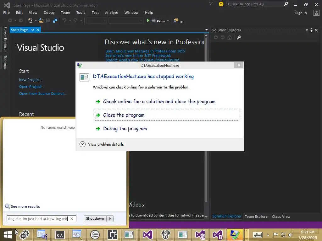This screenshot has height=241, width=322.
Task: Switch to the Team Explorer tab
Action: click(257, 217)
